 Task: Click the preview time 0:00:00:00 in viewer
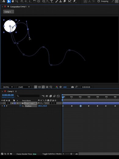click(x=86, y=87)
